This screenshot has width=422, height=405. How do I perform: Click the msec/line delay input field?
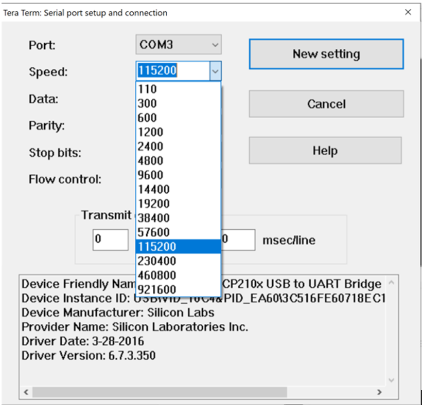click(x=238, y=240)
